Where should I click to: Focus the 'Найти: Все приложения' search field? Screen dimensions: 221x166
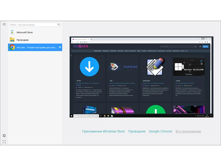(x=33, y=25)
